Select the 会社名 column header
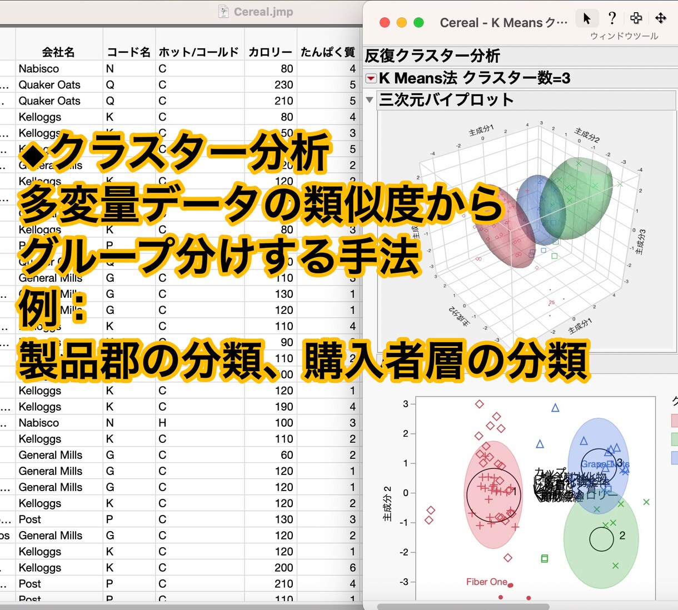Viewport: 678px width, 610px height. point(58,52)
